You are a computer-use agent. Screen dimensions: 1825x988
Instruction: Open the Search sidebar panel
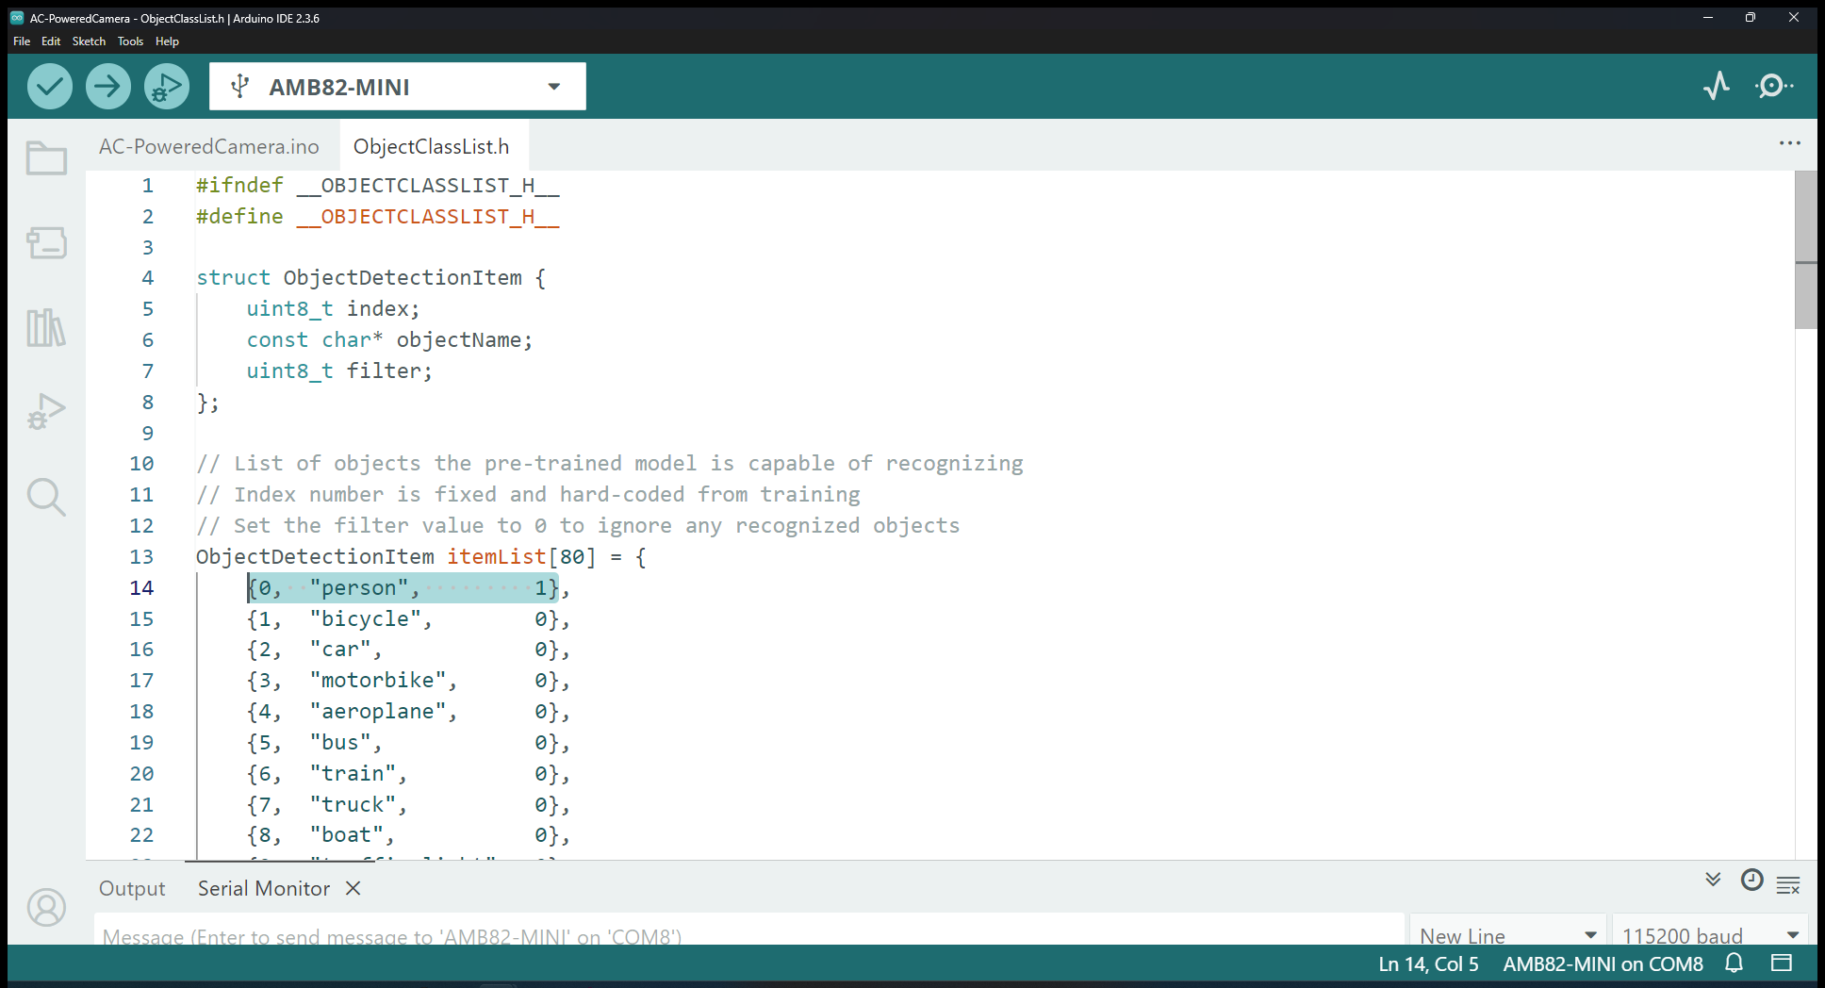click(x=46, y=496)
